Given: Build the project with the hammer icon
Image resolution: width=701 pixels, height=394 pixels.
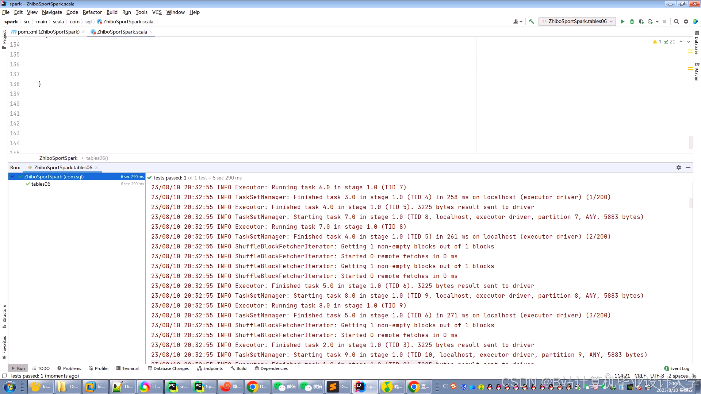Looking at the screenshot, I should [x=532, y=22].
